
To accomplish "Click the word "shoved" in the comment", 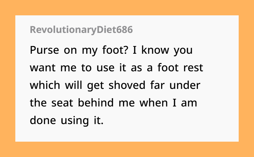I will pyautogui.click(x=127, y=85).
